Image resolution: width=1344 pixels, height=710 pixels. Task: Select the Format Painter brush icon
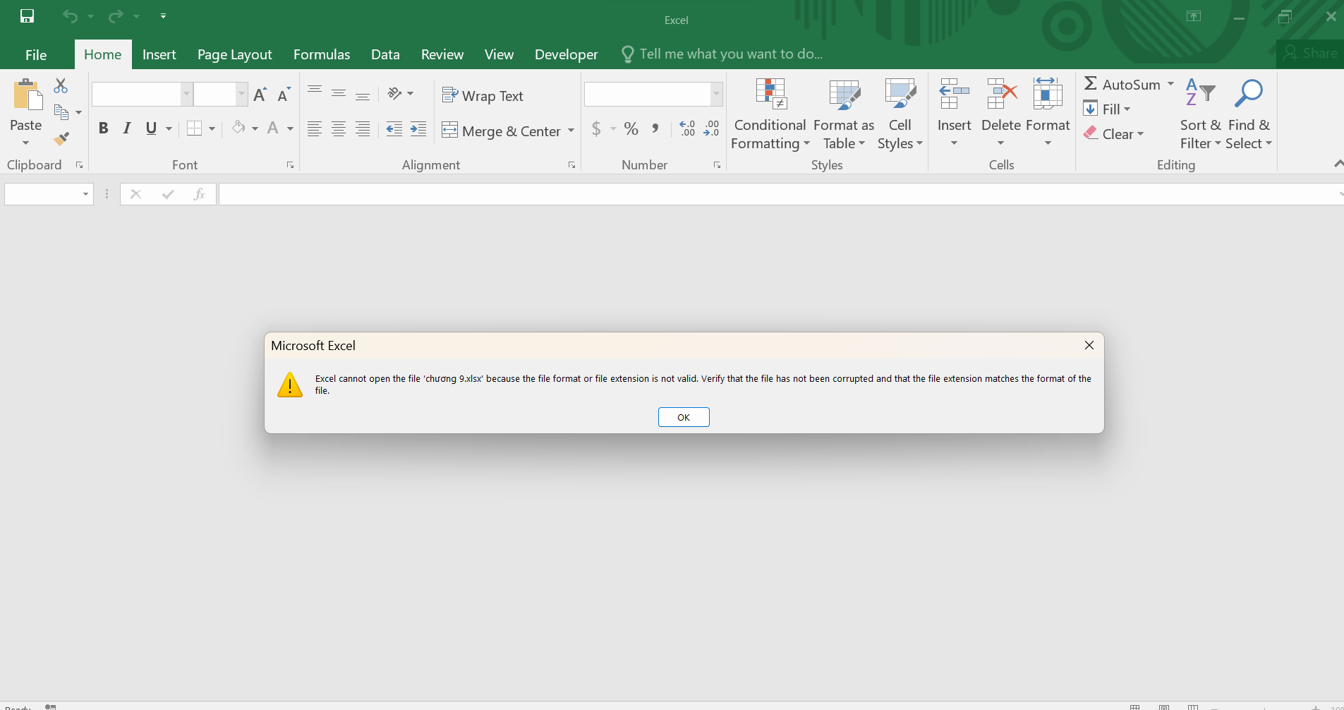coord(61,138)
